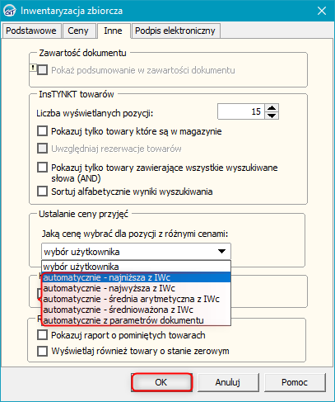Switch to the Podstawowe tab

[31, 31]
